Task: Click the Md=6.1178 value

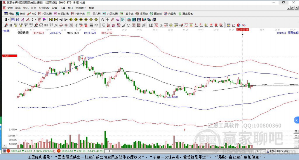Action: 73,33
